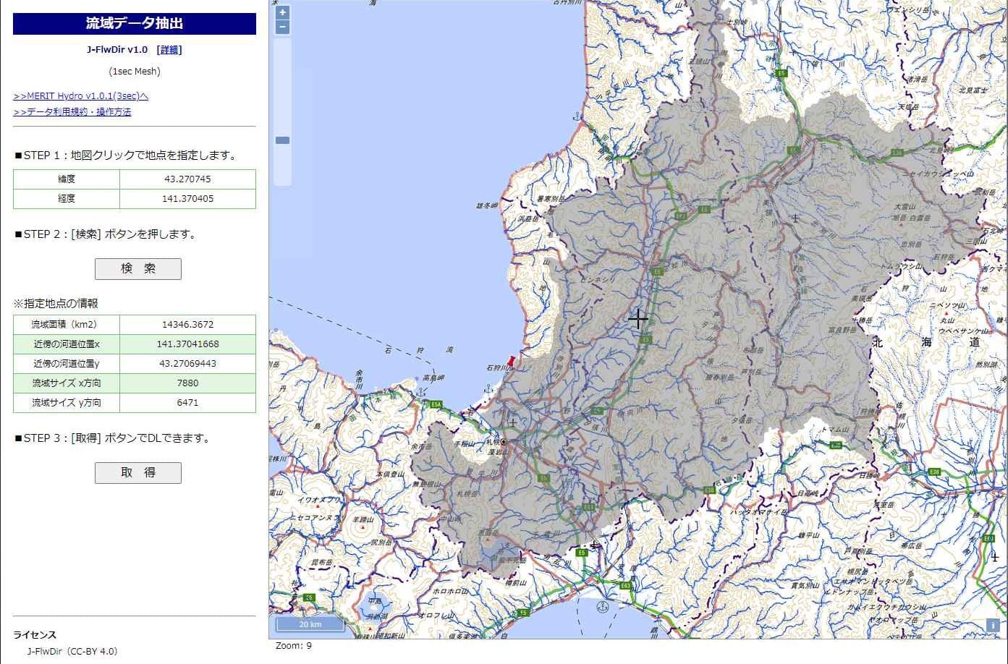This screenshot has height=664, width=1008.
Task: Open the 詳細 details link
Action: (169, 50)
